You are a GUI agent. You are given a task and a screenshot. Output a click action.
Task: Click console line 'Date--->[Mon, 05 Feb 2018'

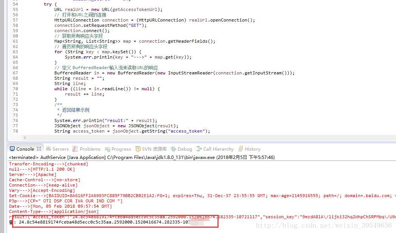tap(60, 207)
